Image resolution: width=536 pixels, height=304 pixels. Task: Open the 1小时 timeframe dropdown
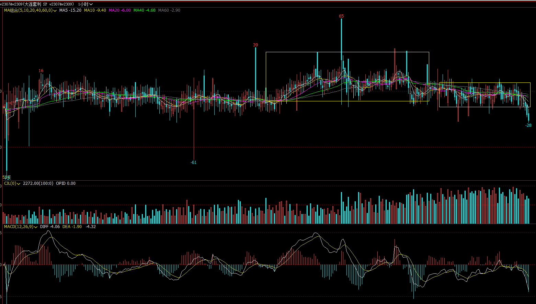[85, 4]
